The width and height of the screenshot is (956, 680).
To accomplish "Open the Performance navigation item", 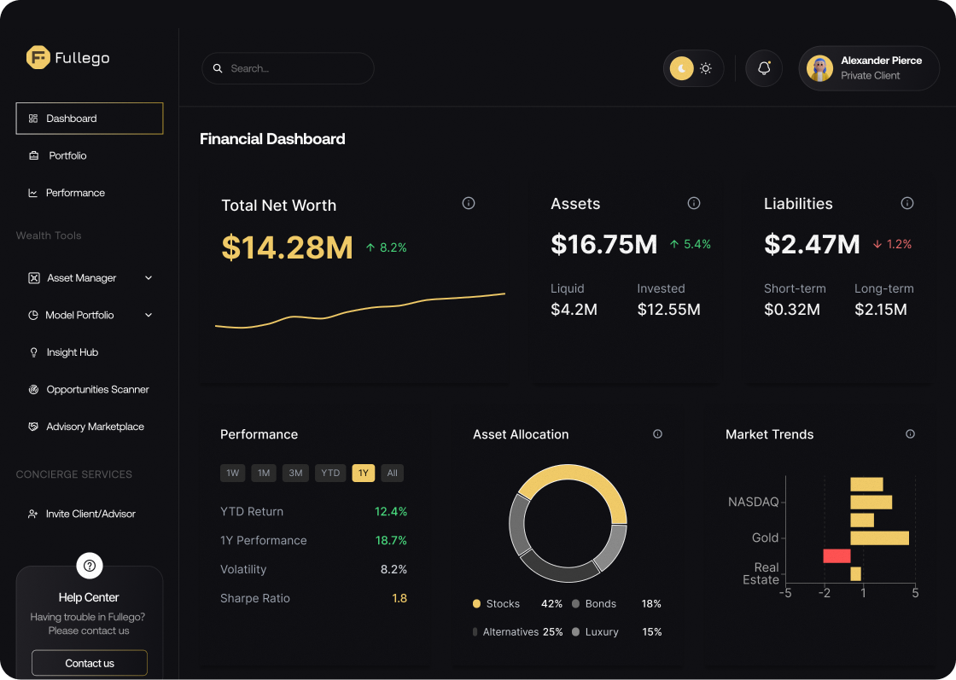I will [x=75, y=193].
